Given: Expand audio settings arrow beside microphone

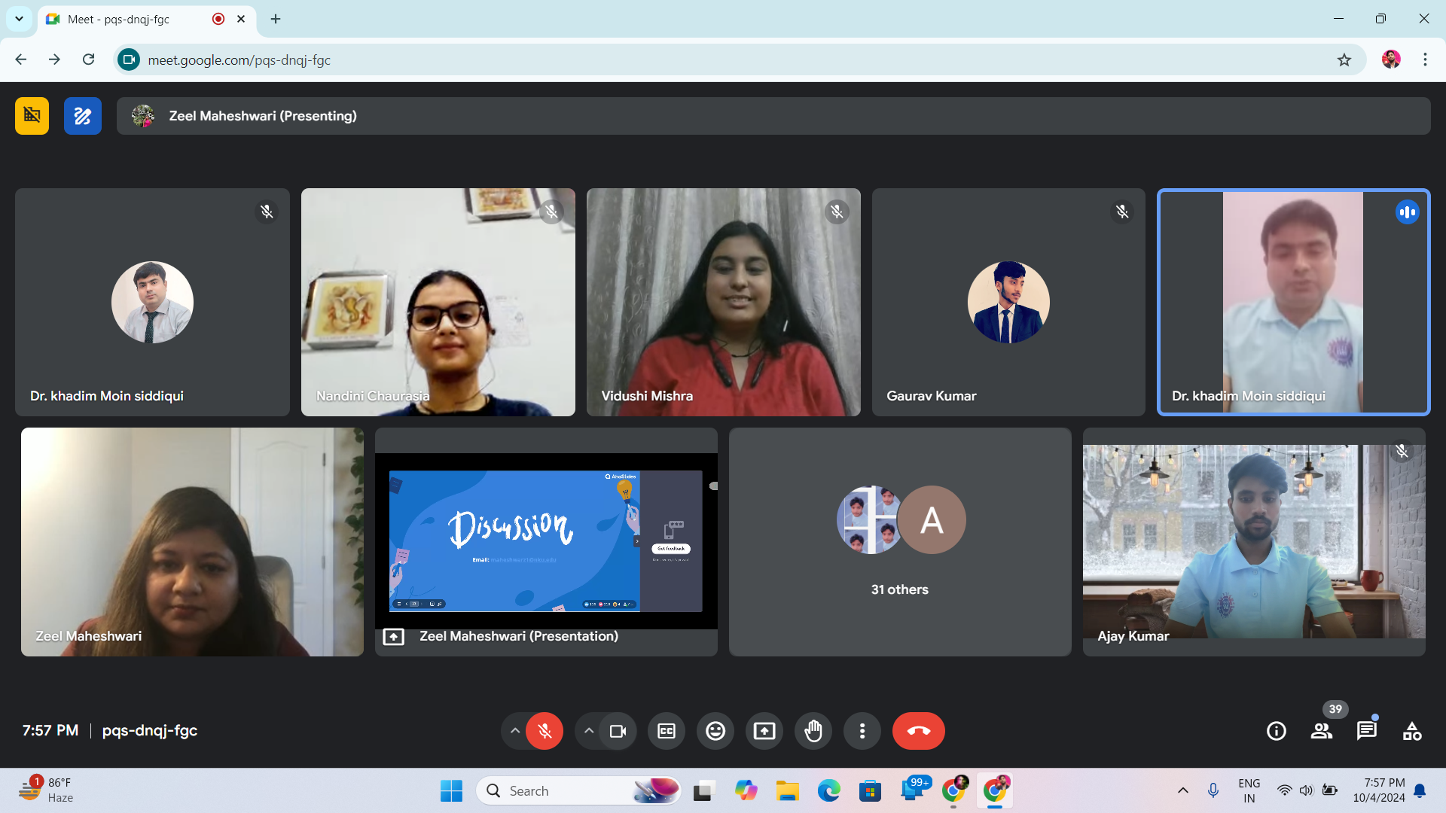Looking at the screenshot, I should pos(514,731).
